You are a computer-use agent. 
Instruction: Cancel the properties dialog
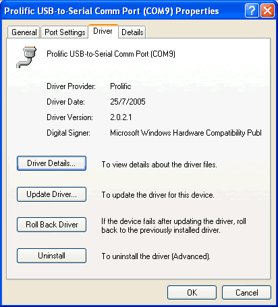point(246,293)
